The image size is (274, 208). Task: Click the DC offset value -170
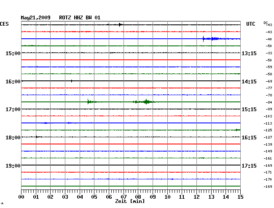click(x=268, y=179)
